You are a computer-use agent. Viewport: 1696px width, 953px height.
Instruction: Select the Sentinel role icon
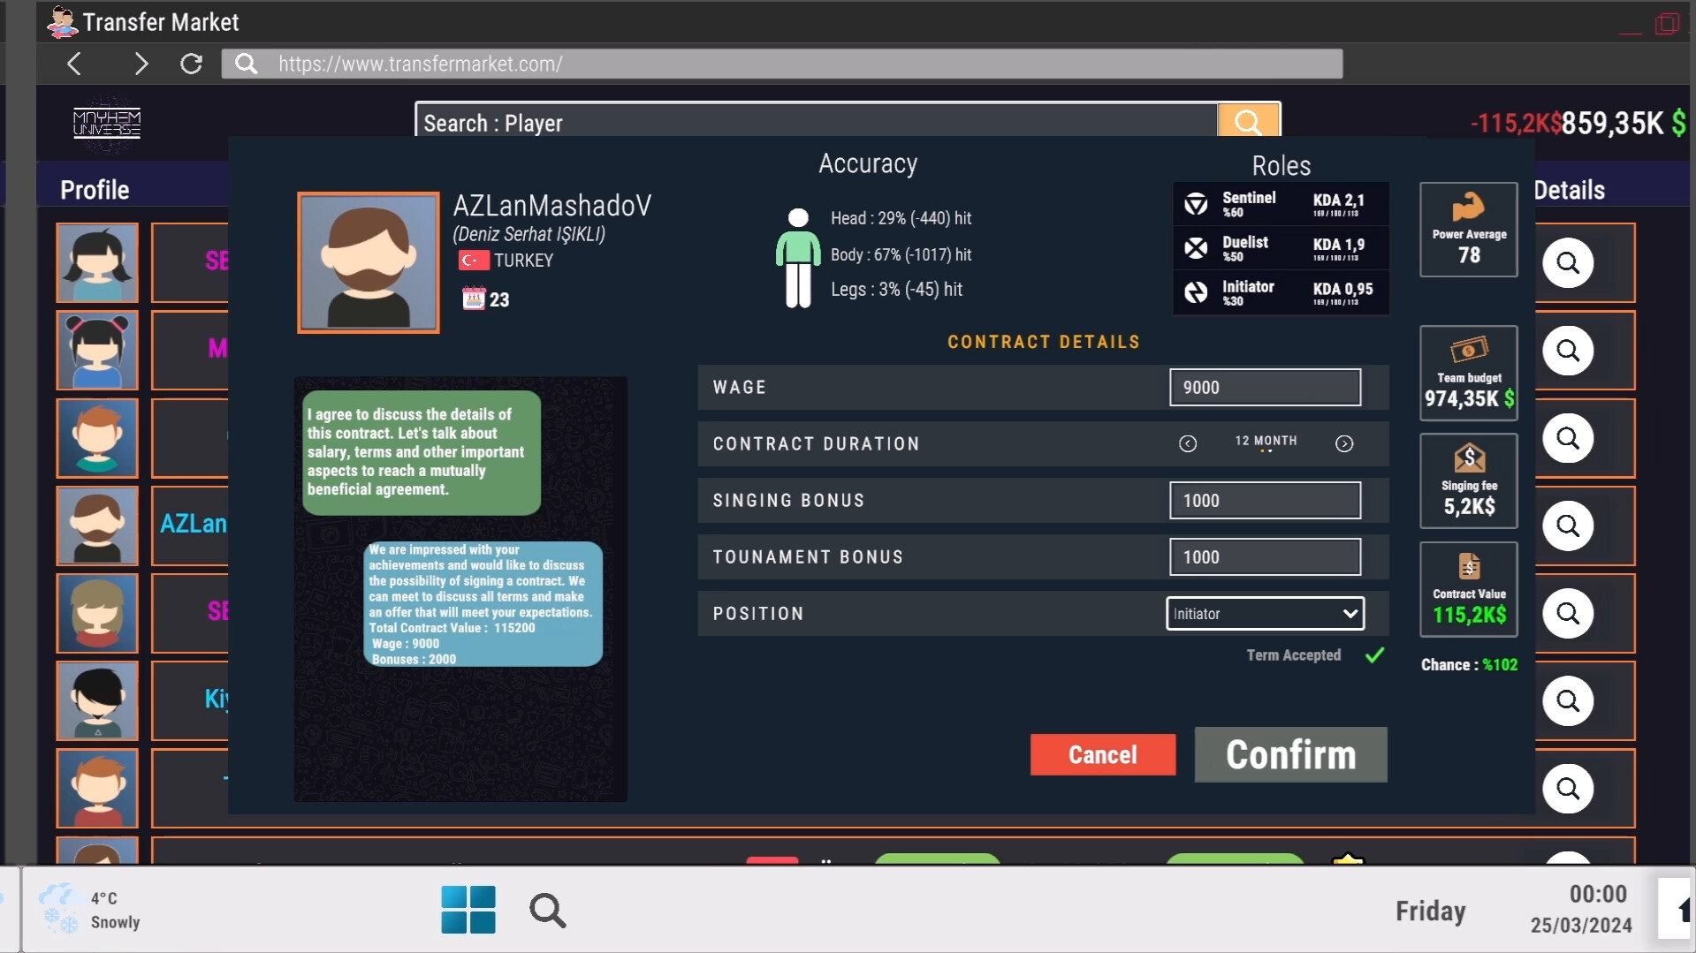pos(1196,203)
